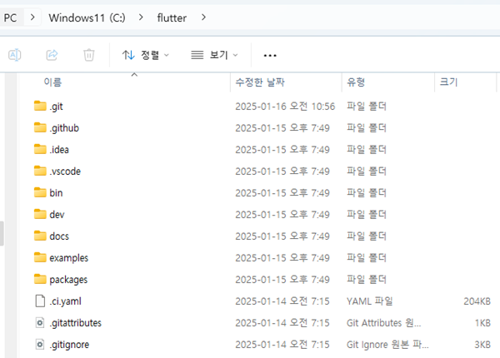The image size is (500, 358).
Task: Click the .gitattributes file name
Action: pyautogui.click(x=75, y=323)
